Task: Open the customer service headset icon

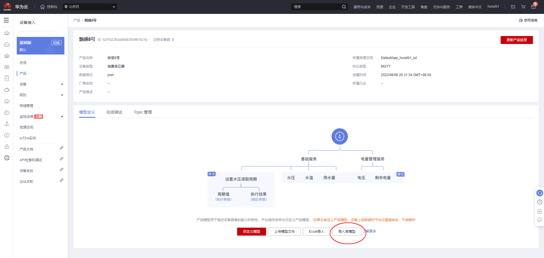Action: click(539, 193)
